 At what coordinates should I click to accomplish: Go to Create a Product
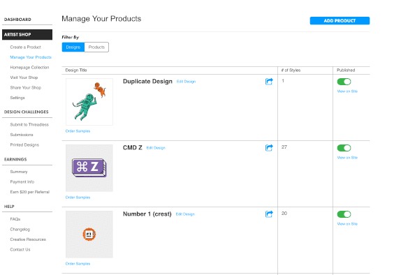[26, 47]
